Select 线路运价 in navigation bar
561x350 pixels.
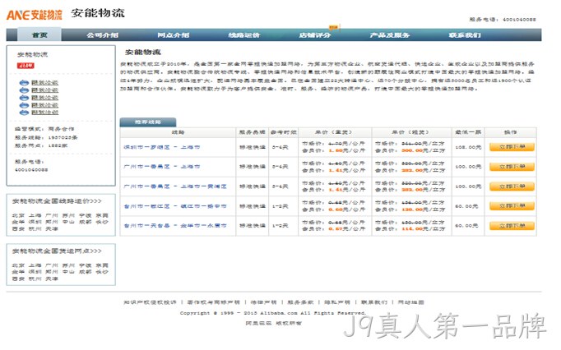[x=244, y=35]
